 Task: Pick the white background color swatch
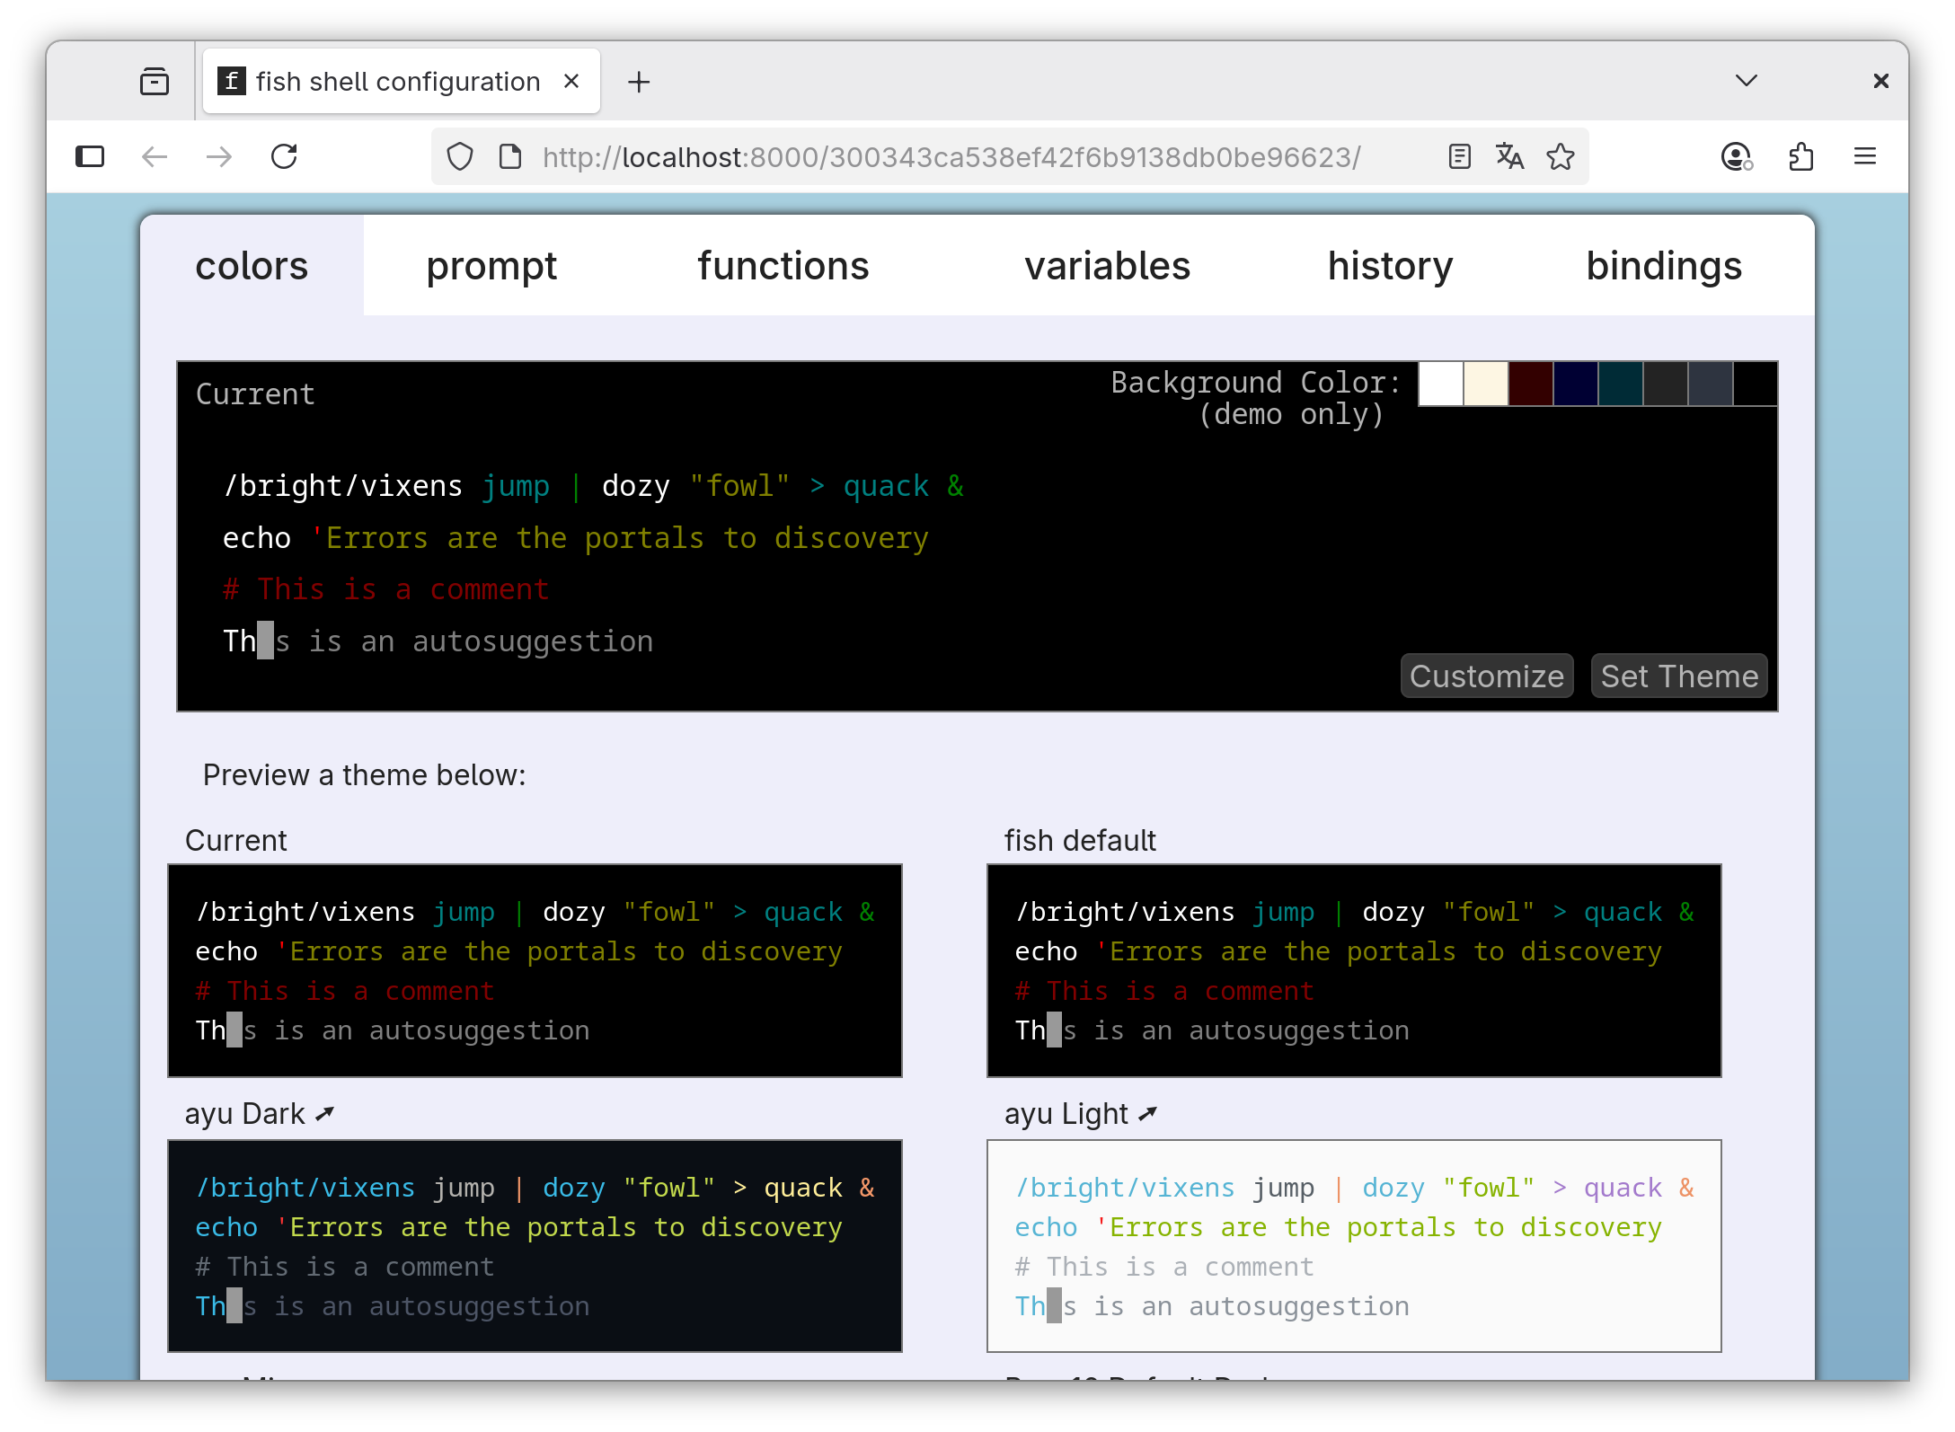coord(1440,385)
